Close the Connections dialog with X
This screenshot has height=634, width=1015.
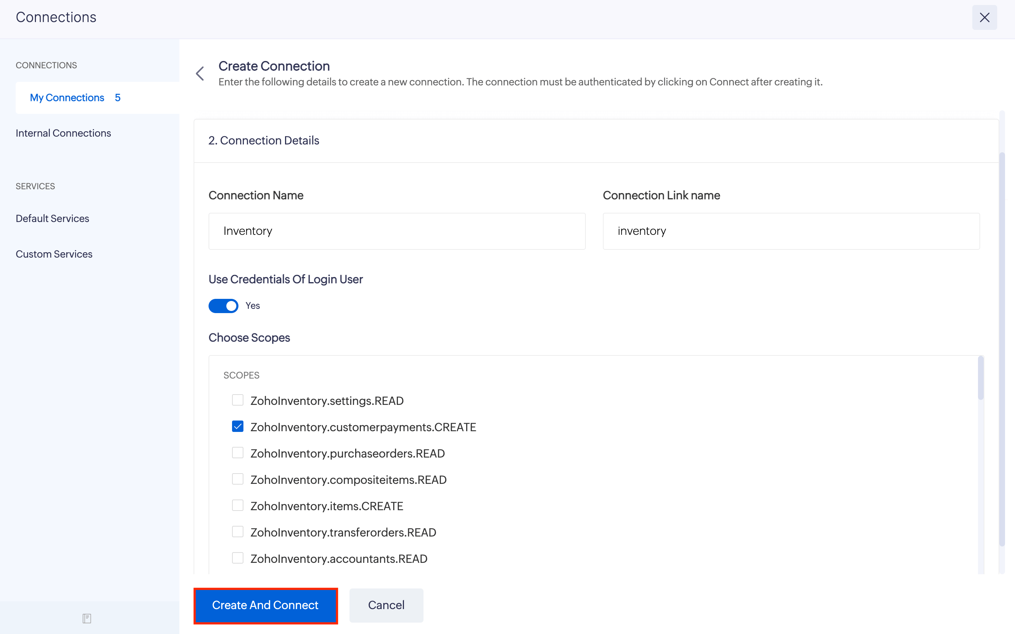click(x=984, y=18)
